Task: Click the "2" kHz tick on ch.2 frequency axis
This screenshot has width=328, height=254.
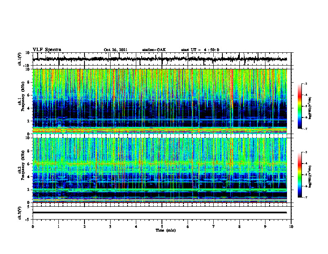Action: (29, 190)
